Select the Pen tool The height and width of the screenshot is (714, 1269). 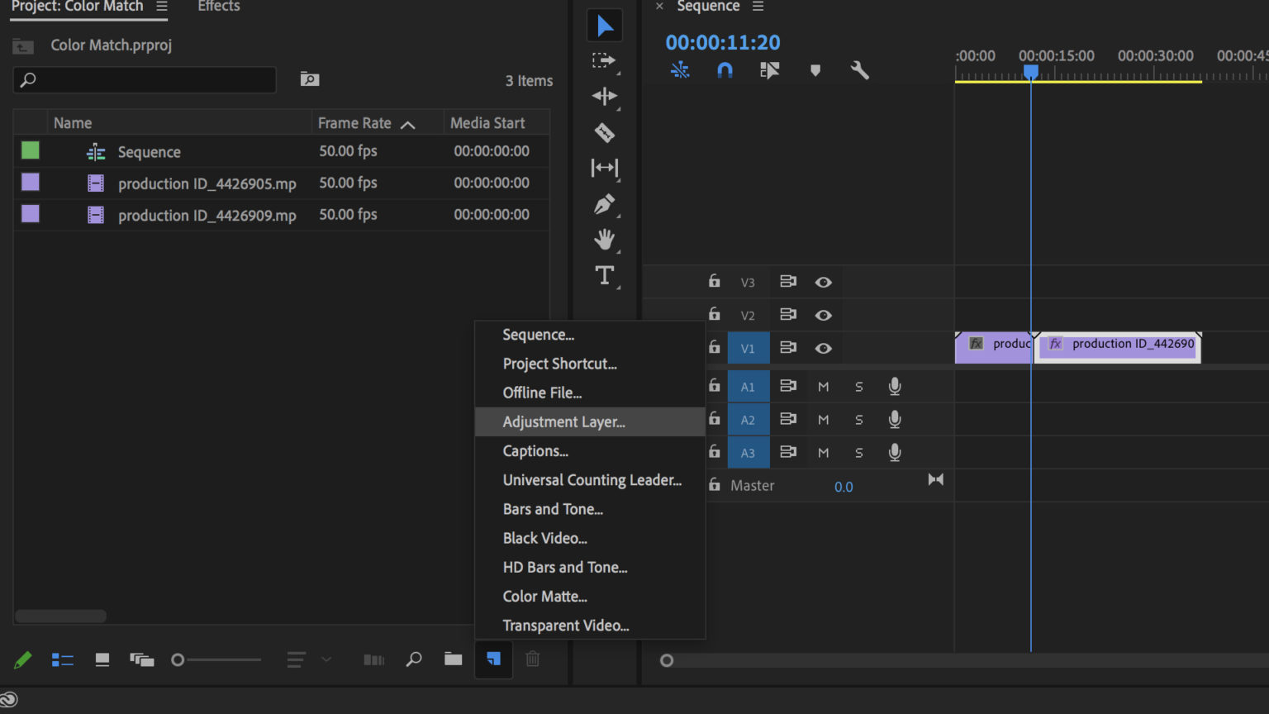point(605,204)
